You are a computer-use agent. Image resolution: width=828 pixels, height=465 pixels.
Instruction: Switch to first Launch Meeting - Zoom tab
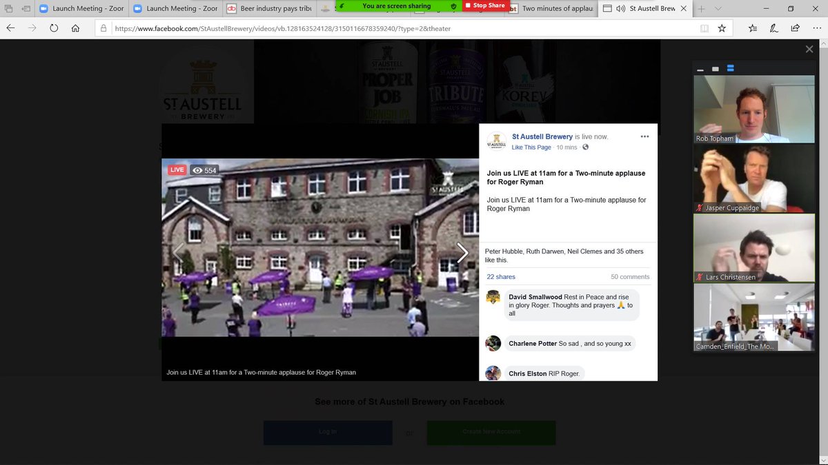[x=81, y=8]
